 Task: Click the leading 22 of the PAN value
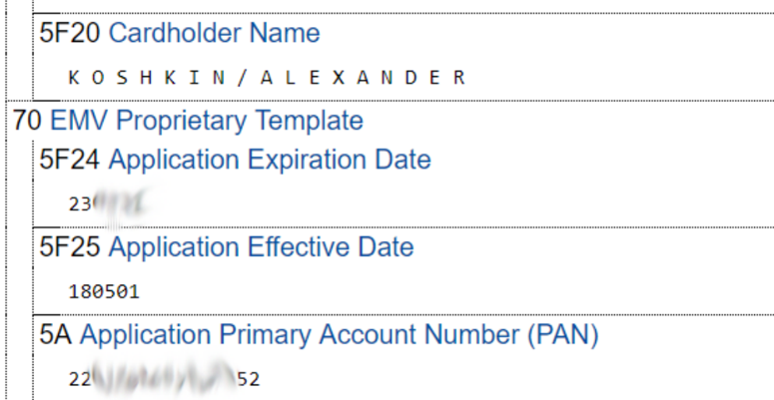(x=79, y=380)
